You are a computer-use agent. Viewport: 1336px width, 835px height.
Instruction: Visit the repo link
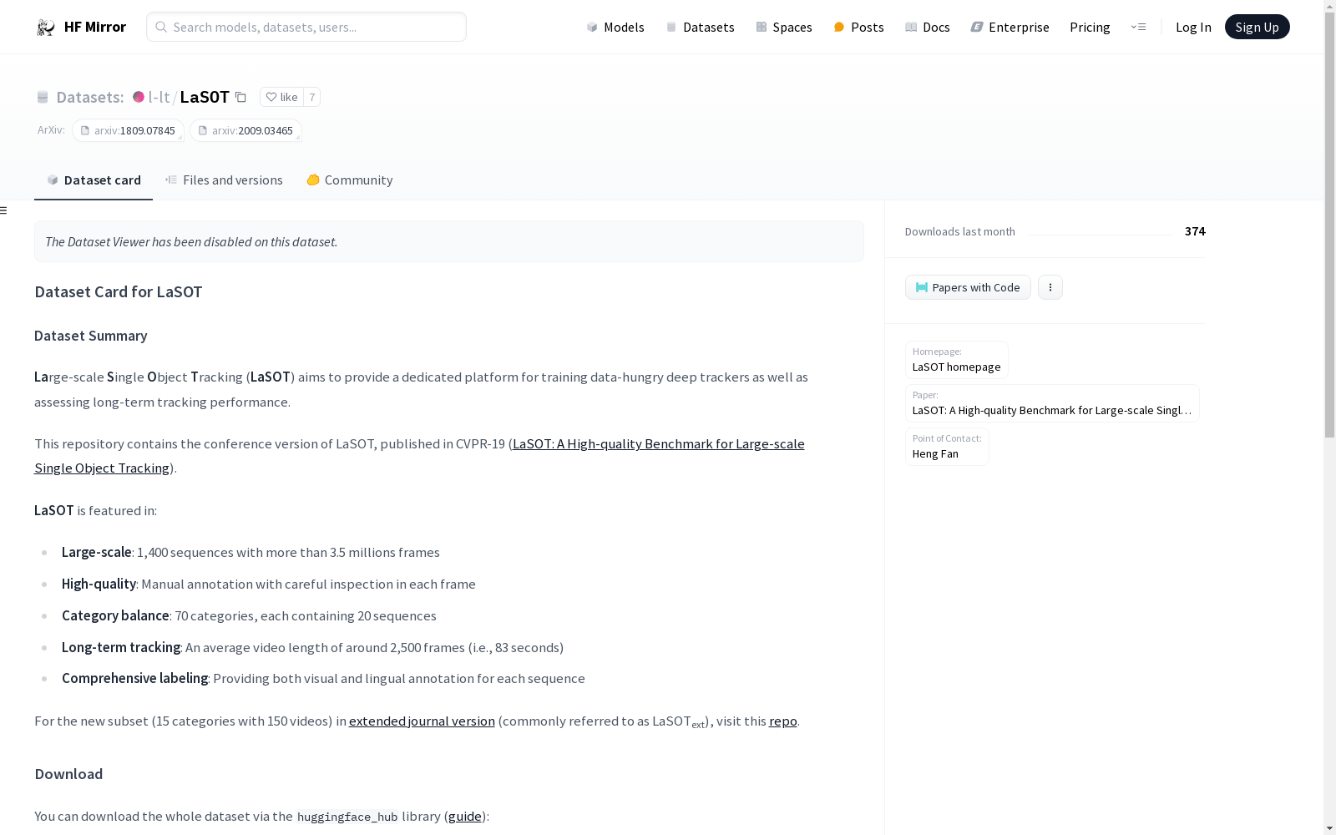[x=783, y=721]
